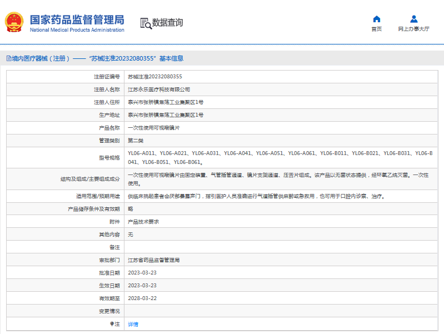444x334 pixels.
Task: Select the 结构及组成 description text
Action: point(278,179)
